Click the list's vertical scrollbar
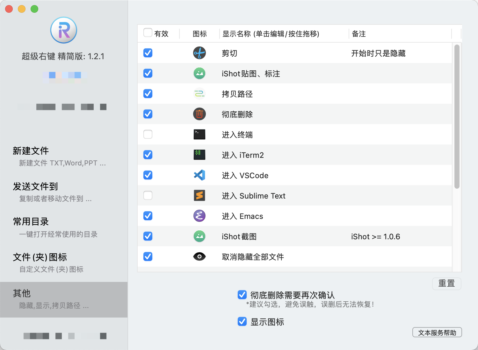The width and height of the screenshot is (478, 350). [x=457, y=116]
